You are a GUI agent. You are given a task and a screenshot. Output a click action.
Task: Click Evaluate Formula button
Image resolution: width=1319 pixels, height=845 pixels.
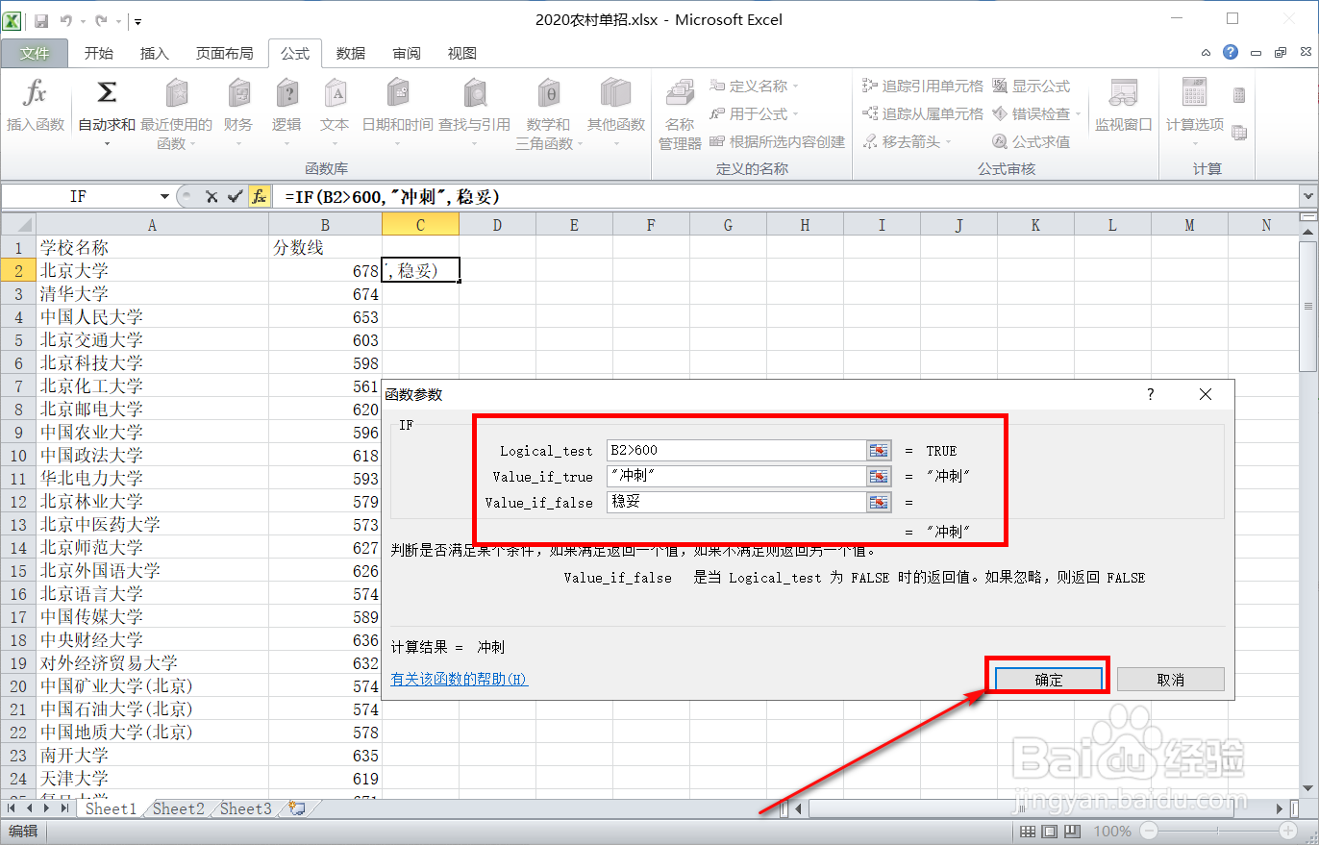(x=1031, y=141)
